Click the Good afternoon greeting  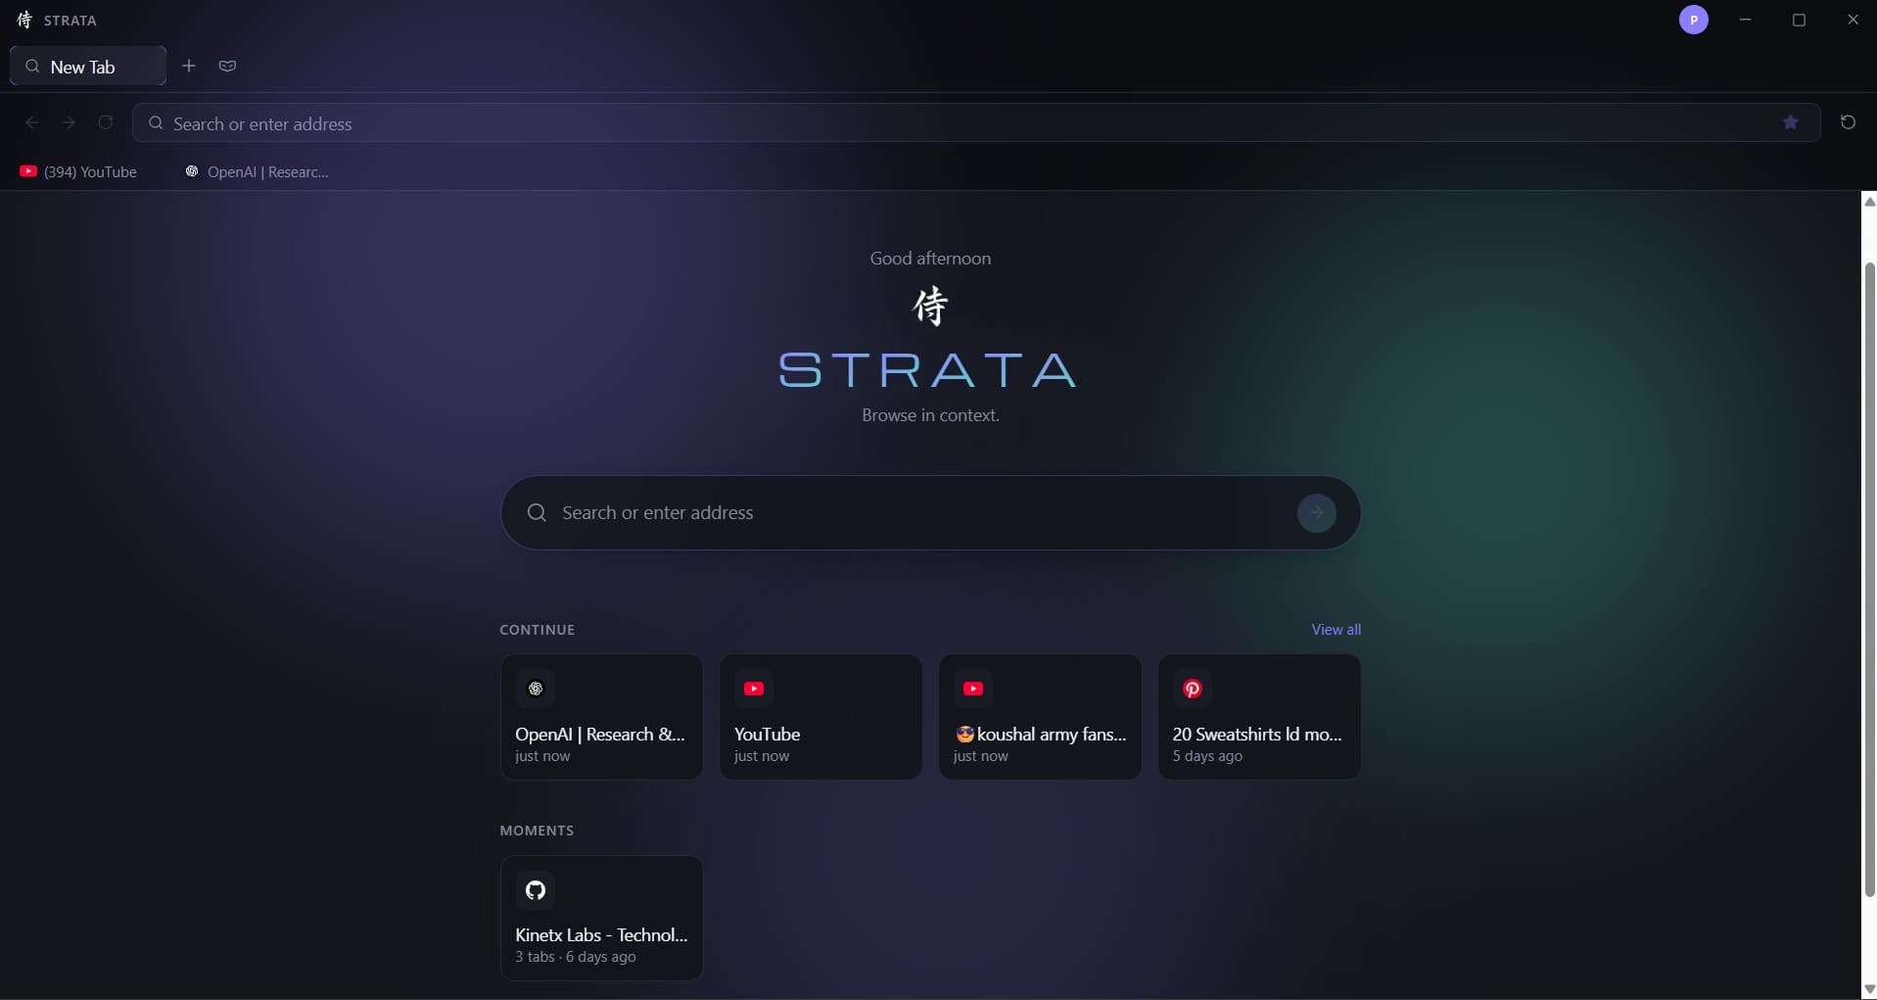[930, 258]
